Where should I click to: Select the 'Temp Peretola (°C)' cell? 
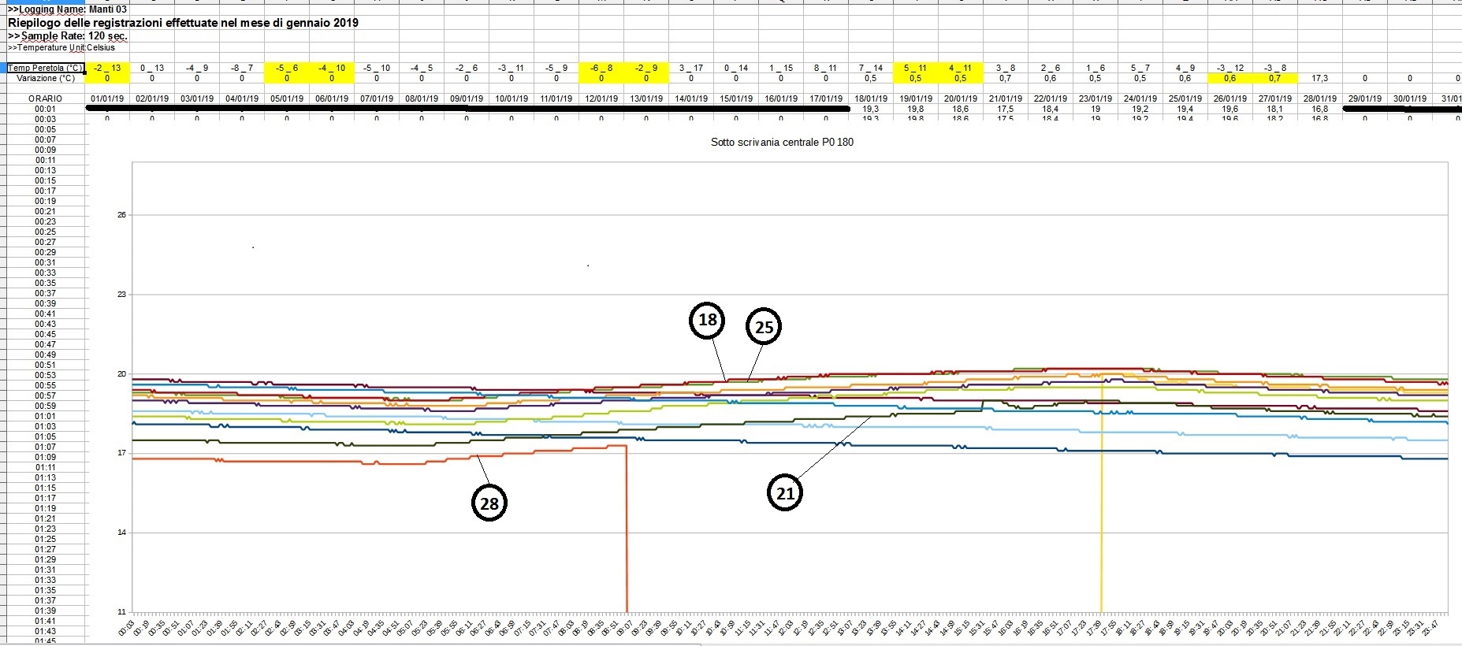click(x=45, y=68)
